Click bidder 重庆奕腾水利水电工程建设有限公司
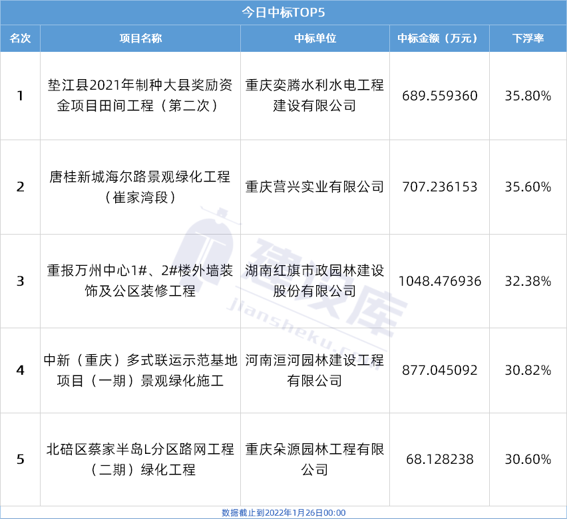 click(x=315, y=95)
